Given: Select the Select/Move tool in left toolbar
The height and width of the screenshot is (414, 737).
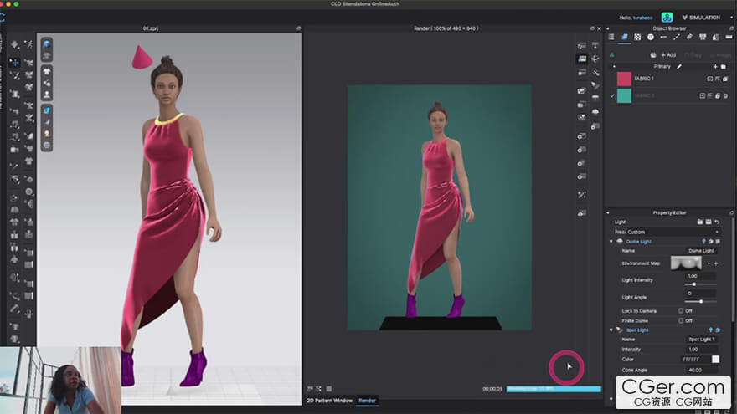Looking at the screenshot, I should click(x=14, y=63).
